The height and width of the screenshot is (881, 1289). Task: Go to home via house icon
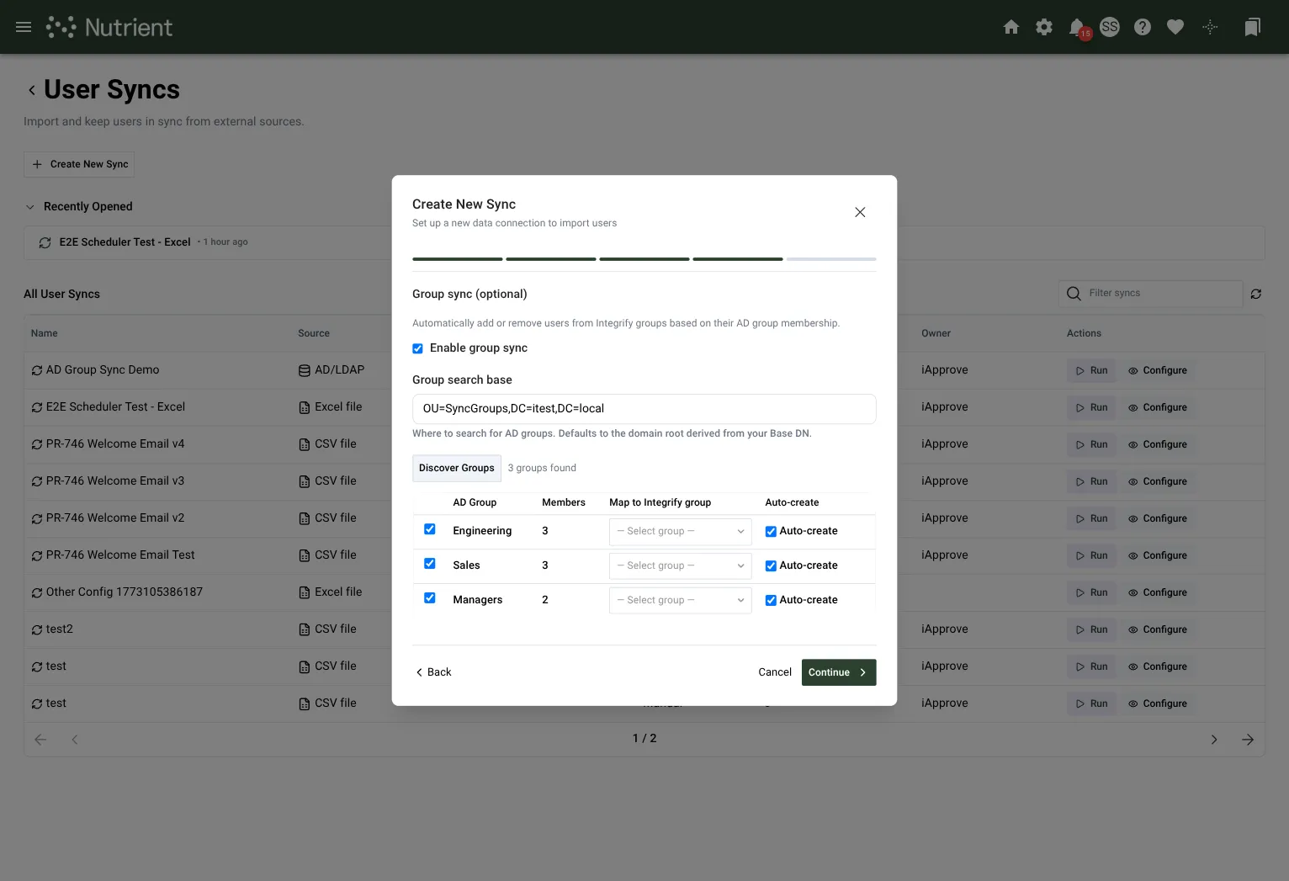(x=1011, y=27)
